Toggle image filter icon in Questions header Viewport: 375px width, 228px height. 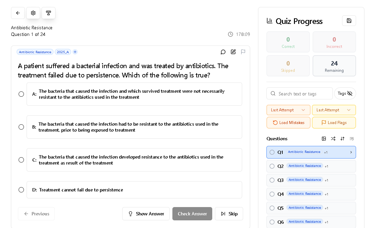(x=324, y=139)
